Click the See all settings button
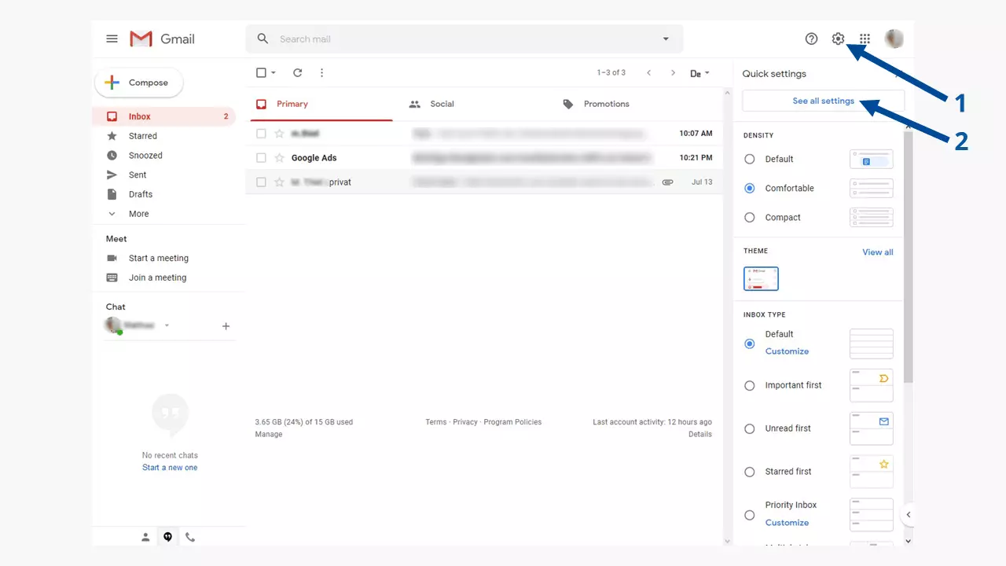The image size is (1006, 566). 823,101
